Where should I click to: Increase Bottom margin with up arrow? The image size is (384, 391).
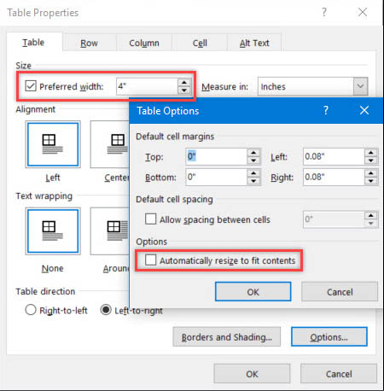coord(253,173)
